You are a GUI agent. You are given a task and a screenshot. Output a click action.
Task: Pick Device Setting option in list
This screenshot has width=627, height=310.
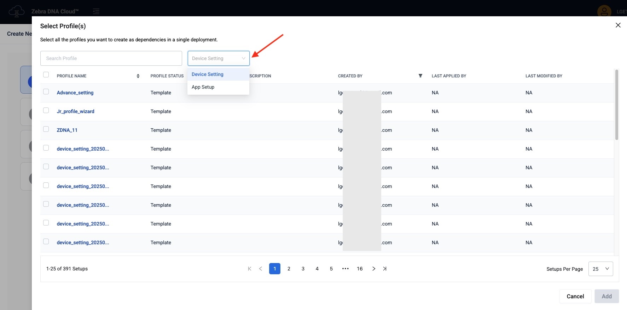click(208, 74)
